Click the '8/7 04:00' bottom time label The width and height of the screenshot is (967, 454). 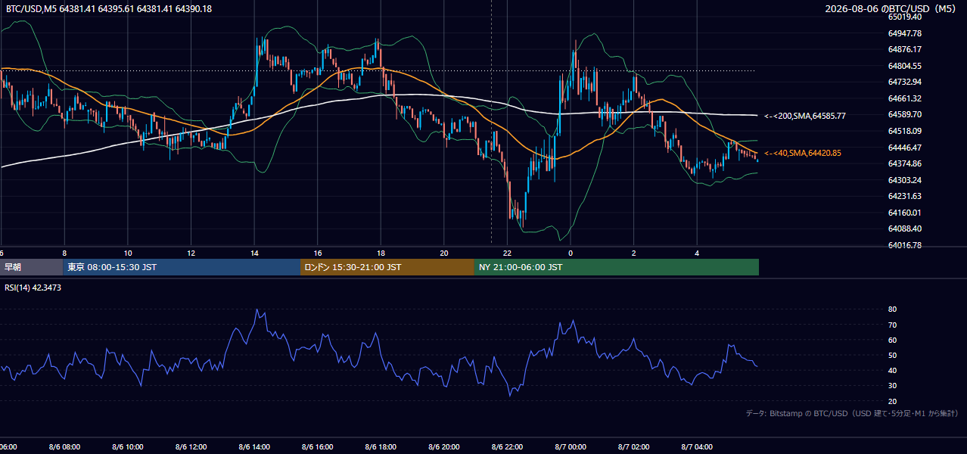tap(697, 447)
